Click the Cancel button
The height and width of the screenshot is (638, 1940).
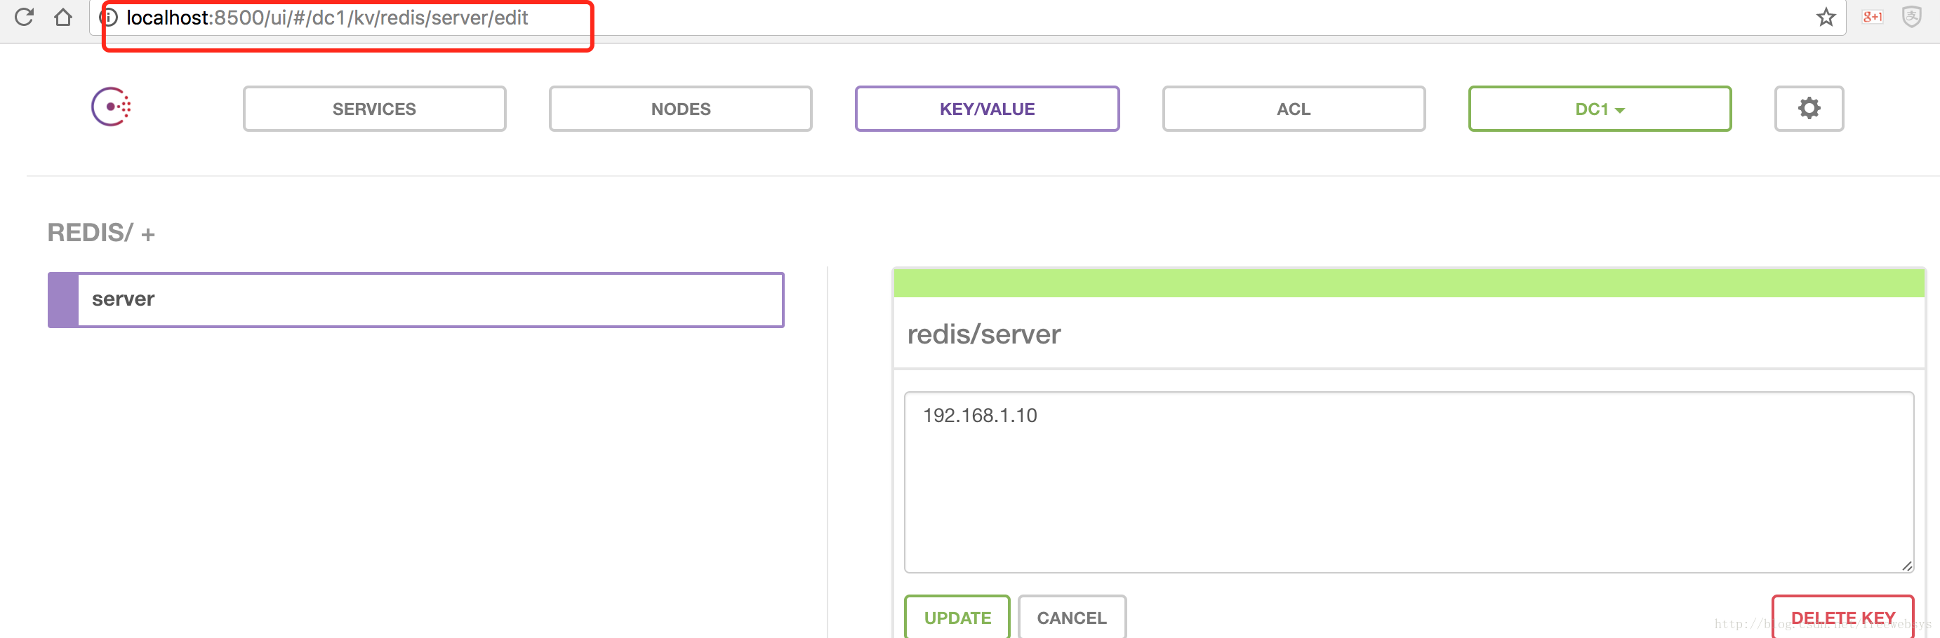1071,617
